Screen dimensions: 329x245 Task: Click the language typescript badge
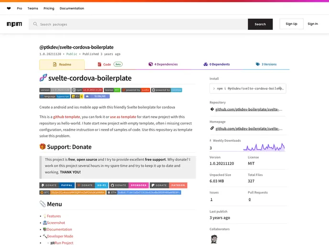55,96
